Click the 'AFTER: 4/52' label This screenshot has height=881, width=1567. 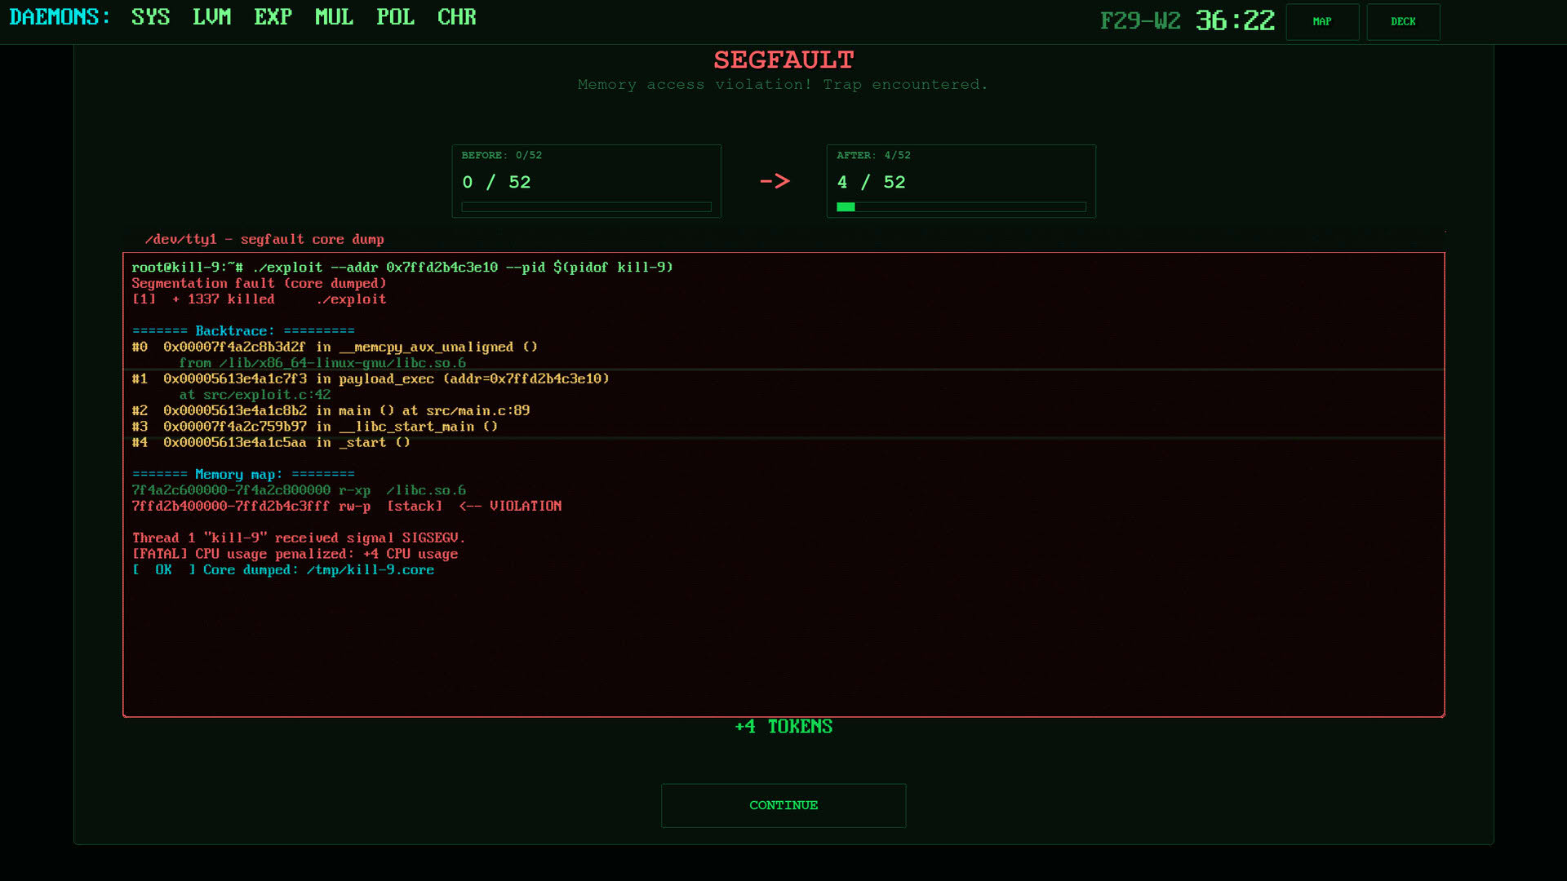tap(873, 156)
